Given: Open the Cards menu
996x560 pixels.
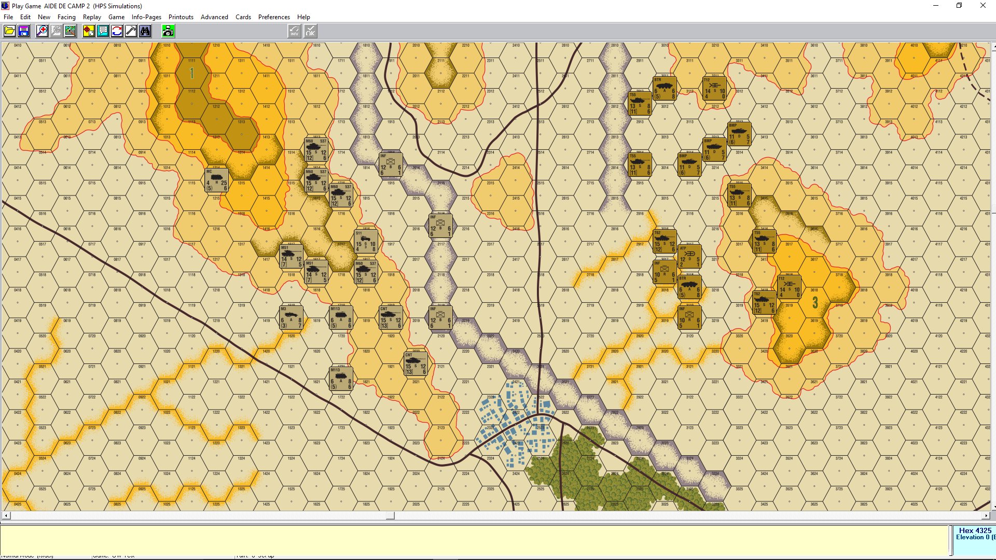Looking at the screenshot, I should [x=243, y=17].
